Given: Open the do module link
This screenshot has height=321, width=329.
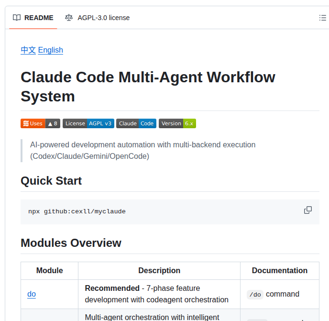Looking at the screenshot, I should click(x=32, y=294).
